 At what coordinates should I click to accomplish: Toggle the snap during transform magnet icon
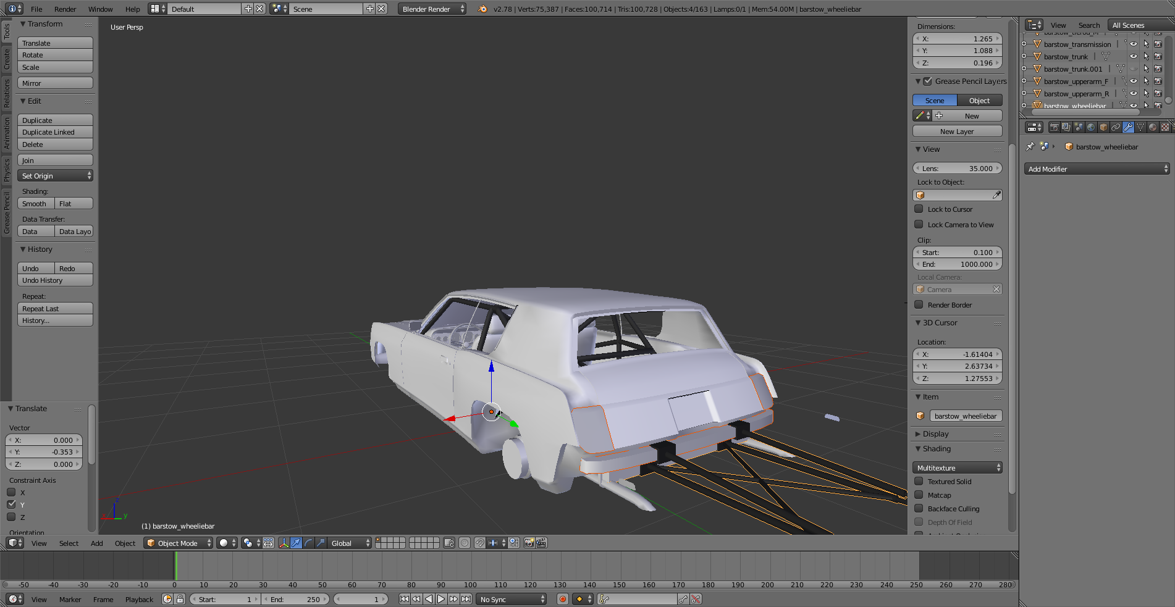480,543
